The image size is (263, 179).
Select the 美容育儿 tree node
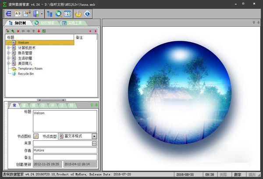(25, 64)
